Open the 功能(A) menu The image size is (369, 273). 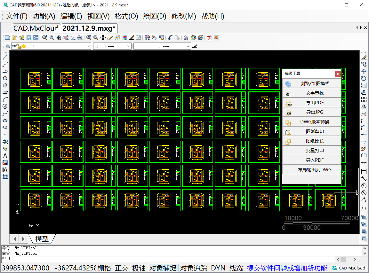[x=44, y=16]
